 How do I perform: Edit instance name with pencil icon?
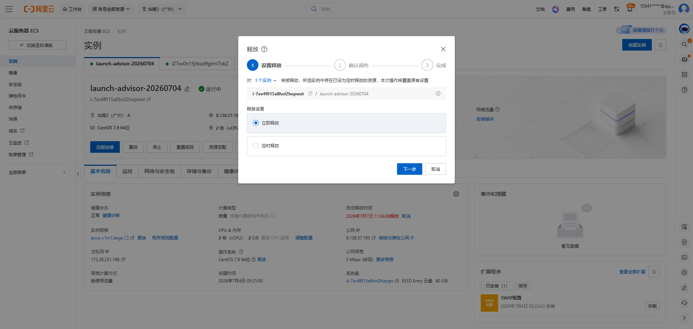(x=187, y=89)
